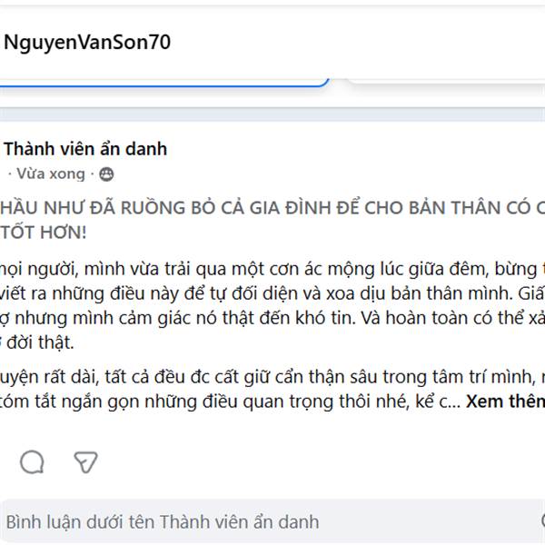Click the group audience icon beside Vừa xong
545x545 pixels.
click(x=106, y=174)
